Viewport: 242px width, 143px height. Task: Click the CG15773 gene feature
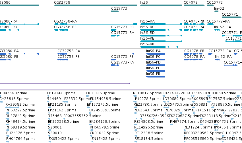coord(115,11)
